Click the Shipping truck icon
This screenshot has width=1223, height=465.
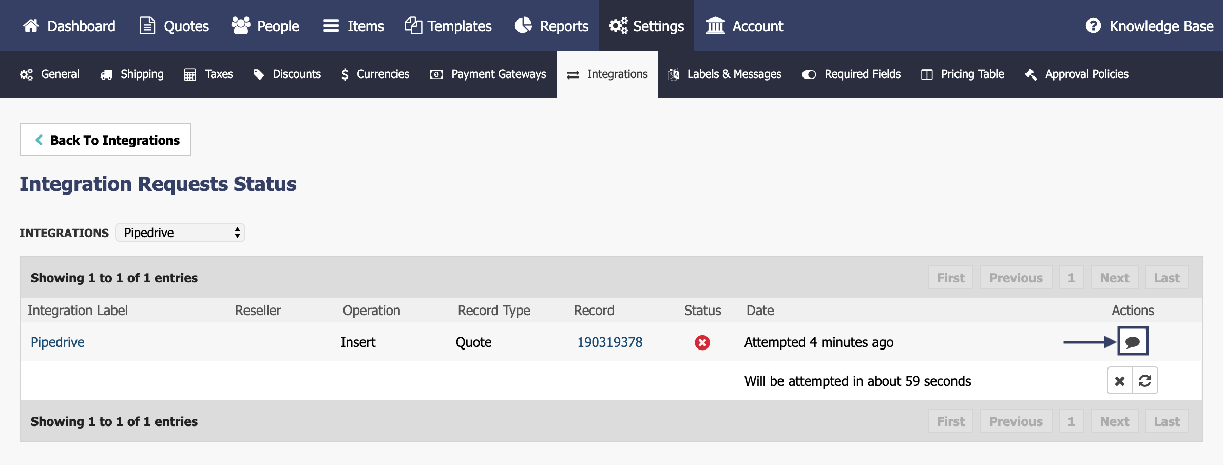pyautogui.click(x=106, y=75)
